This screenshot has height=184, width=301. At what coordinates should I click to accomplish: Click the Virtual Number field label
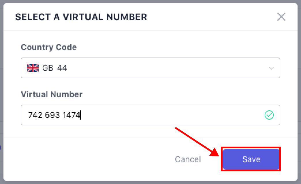[52, 94]
